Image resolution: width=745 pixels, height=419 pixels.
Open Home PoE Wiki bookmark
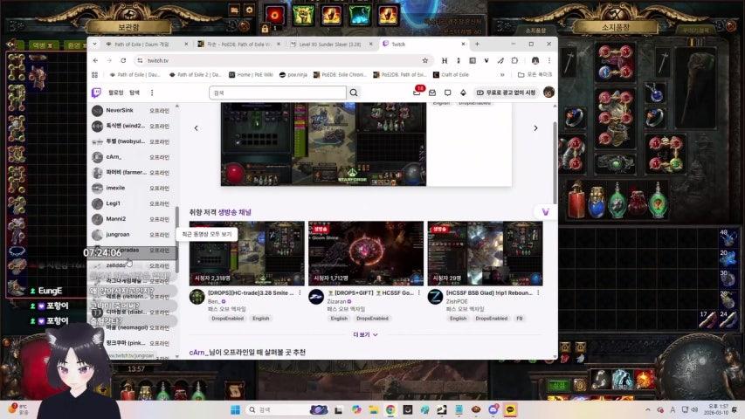click(251, 74)
